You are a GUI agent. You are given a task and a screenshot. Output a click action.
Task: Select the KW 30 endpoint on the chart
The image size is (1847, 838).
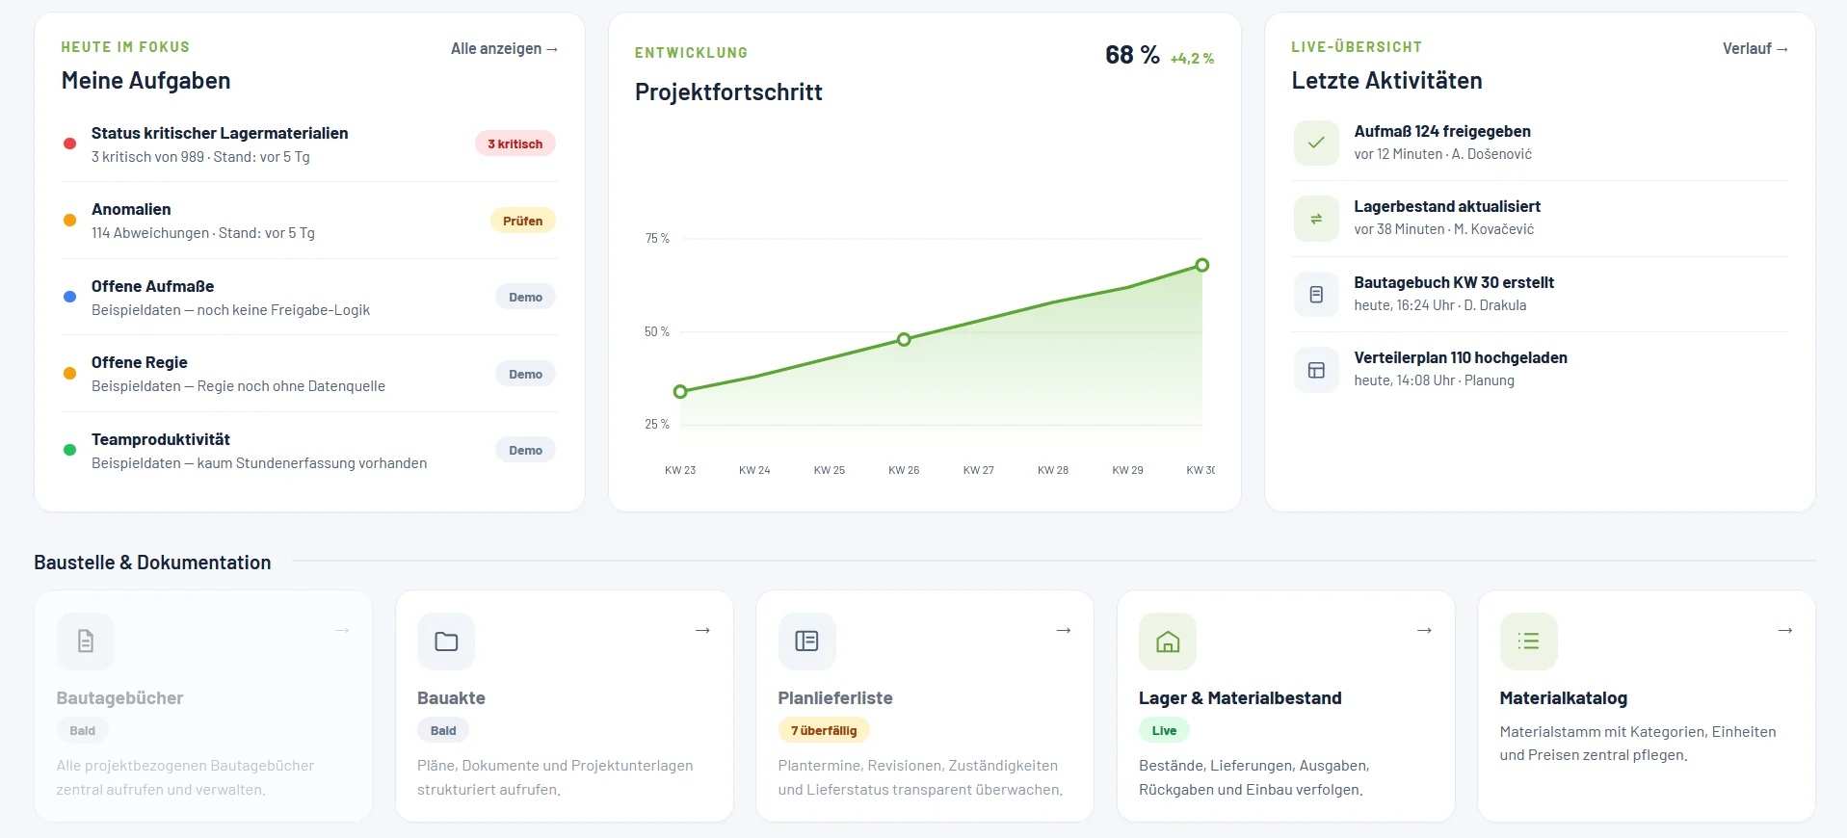click(1202, 265)
